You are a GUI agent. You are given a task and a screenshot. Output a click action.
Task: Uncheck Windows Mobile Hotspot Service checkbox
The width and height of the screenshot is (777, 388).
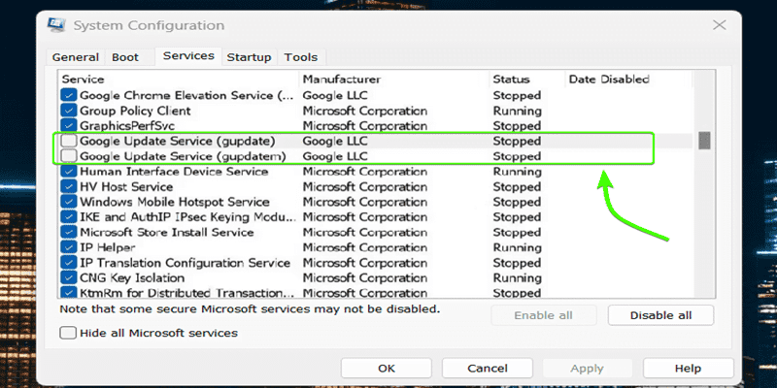click(x=68, y=202)
